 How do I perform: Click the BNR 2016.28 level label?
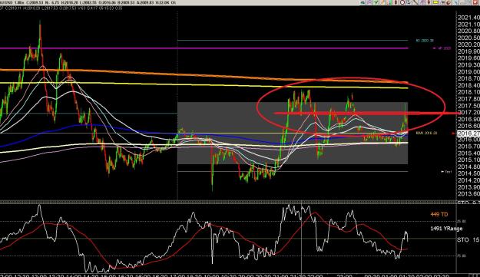(425, 133)
